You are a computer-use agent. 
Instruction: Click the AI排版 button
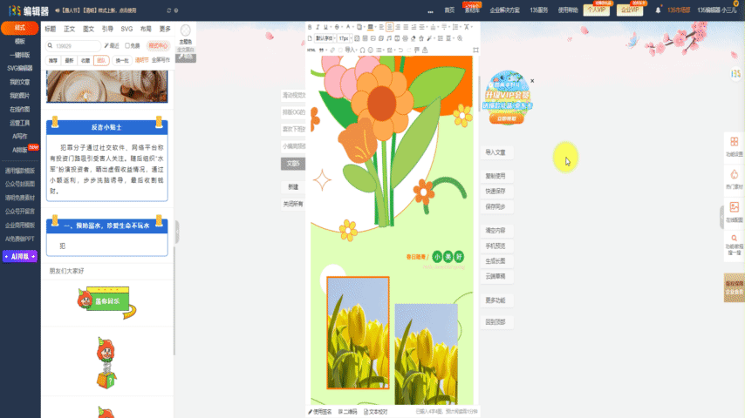pos(20,256)
